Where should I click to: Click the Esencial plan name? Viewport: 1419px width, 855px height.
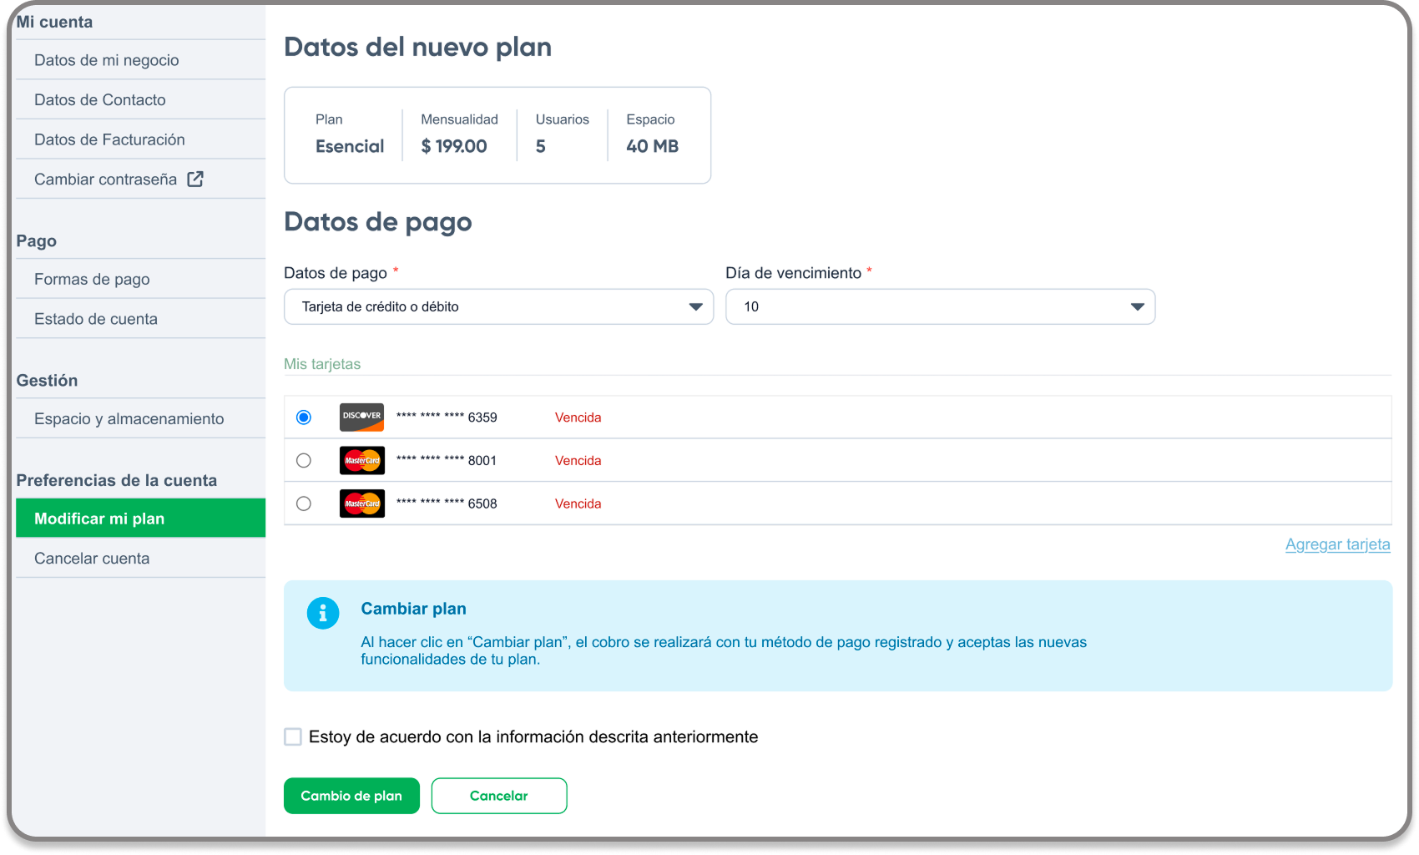(x=350, y=146)
